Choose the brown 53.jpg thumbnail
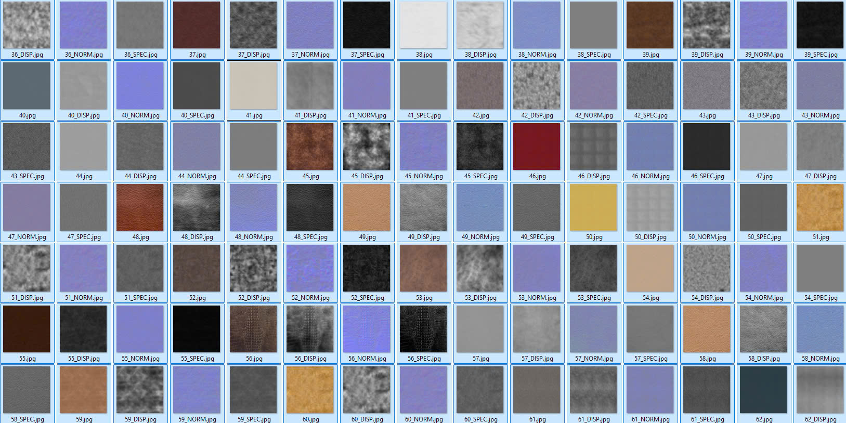 (x=424, y=268)
